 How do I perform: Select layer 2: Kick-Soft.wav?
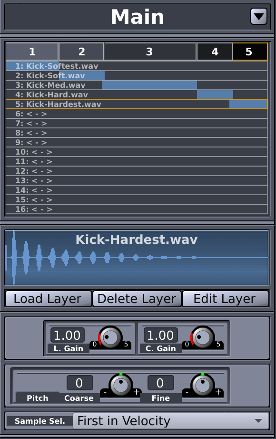click(x=137, y=75)
